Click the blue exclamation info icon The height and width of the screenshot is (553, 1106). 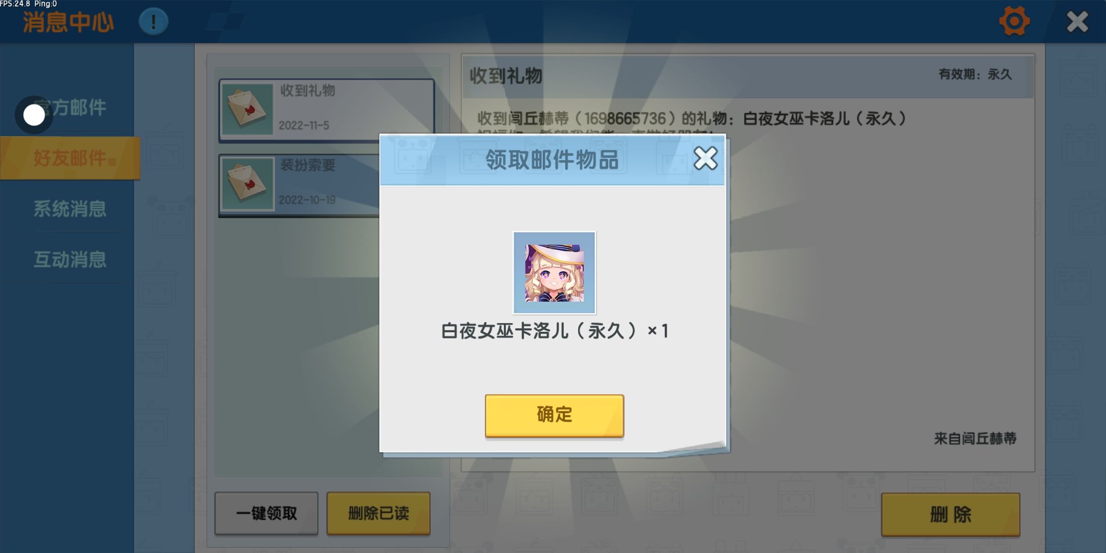point(153,22)
